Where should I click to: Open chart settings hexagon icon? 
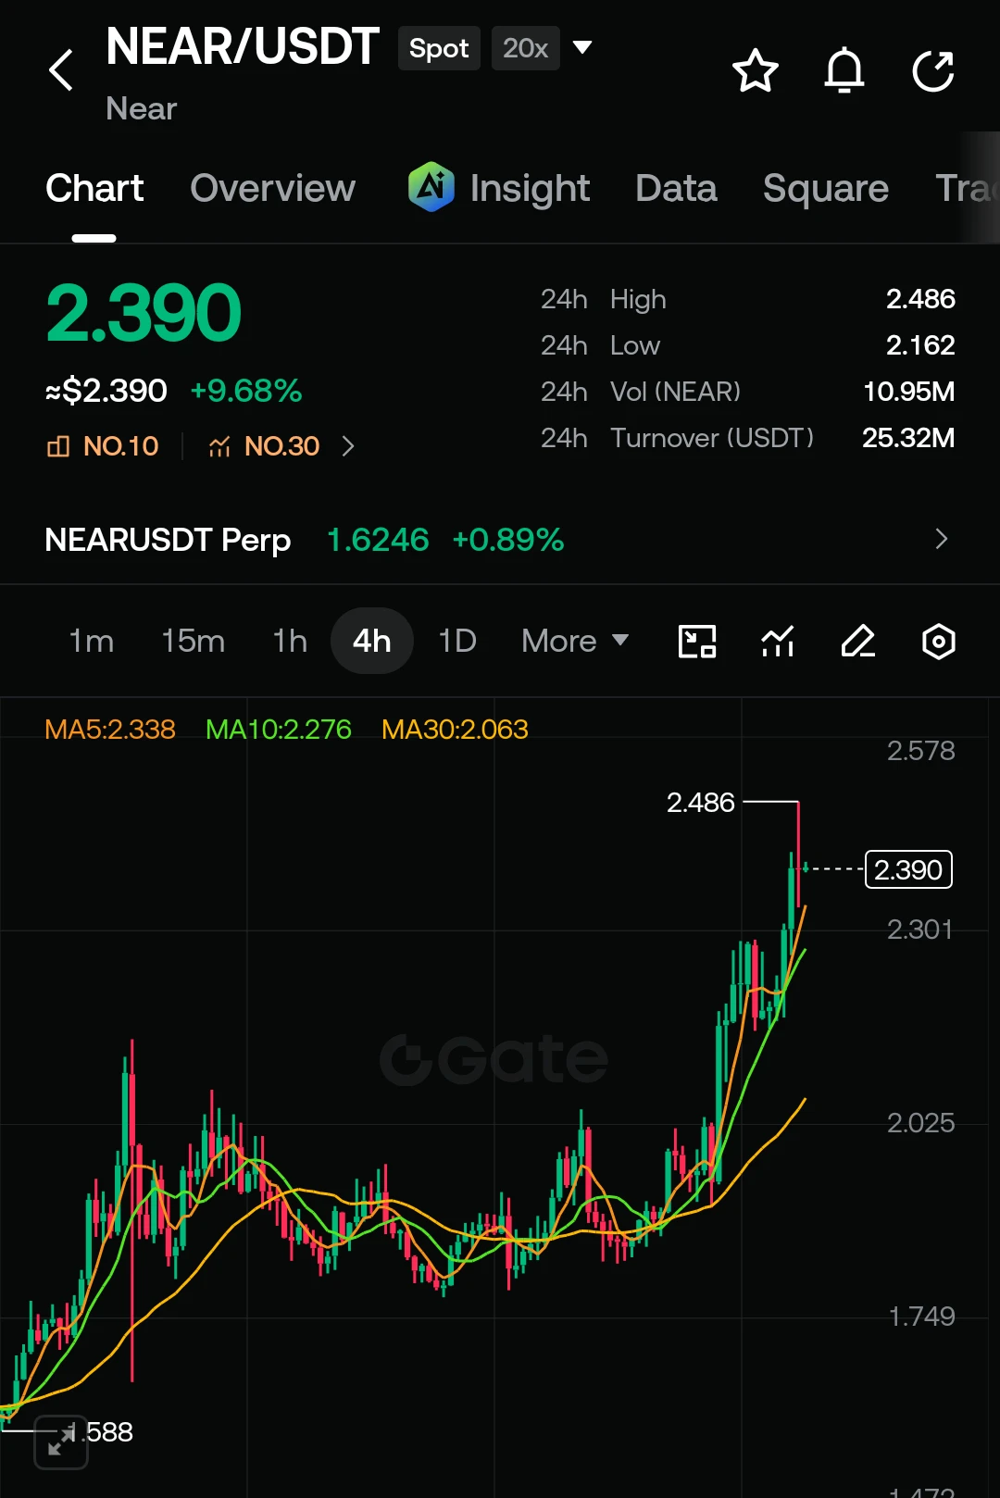point(939,641)
